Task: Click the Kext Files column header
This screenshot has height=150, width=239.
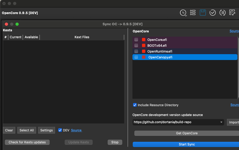Action: click(82, 37)
